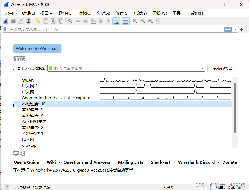Open the 编辑(E) menu
This screenshot has width=249, height=190.
[29, 13]
